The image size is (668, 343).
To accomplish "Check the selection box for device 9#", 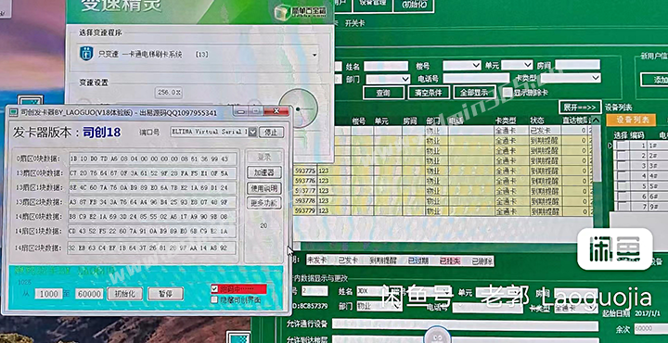I will [x=623, y=207].
